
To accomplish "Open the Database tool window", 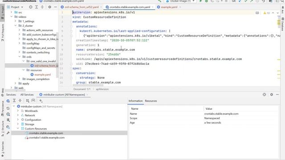I will click(283, 24).
